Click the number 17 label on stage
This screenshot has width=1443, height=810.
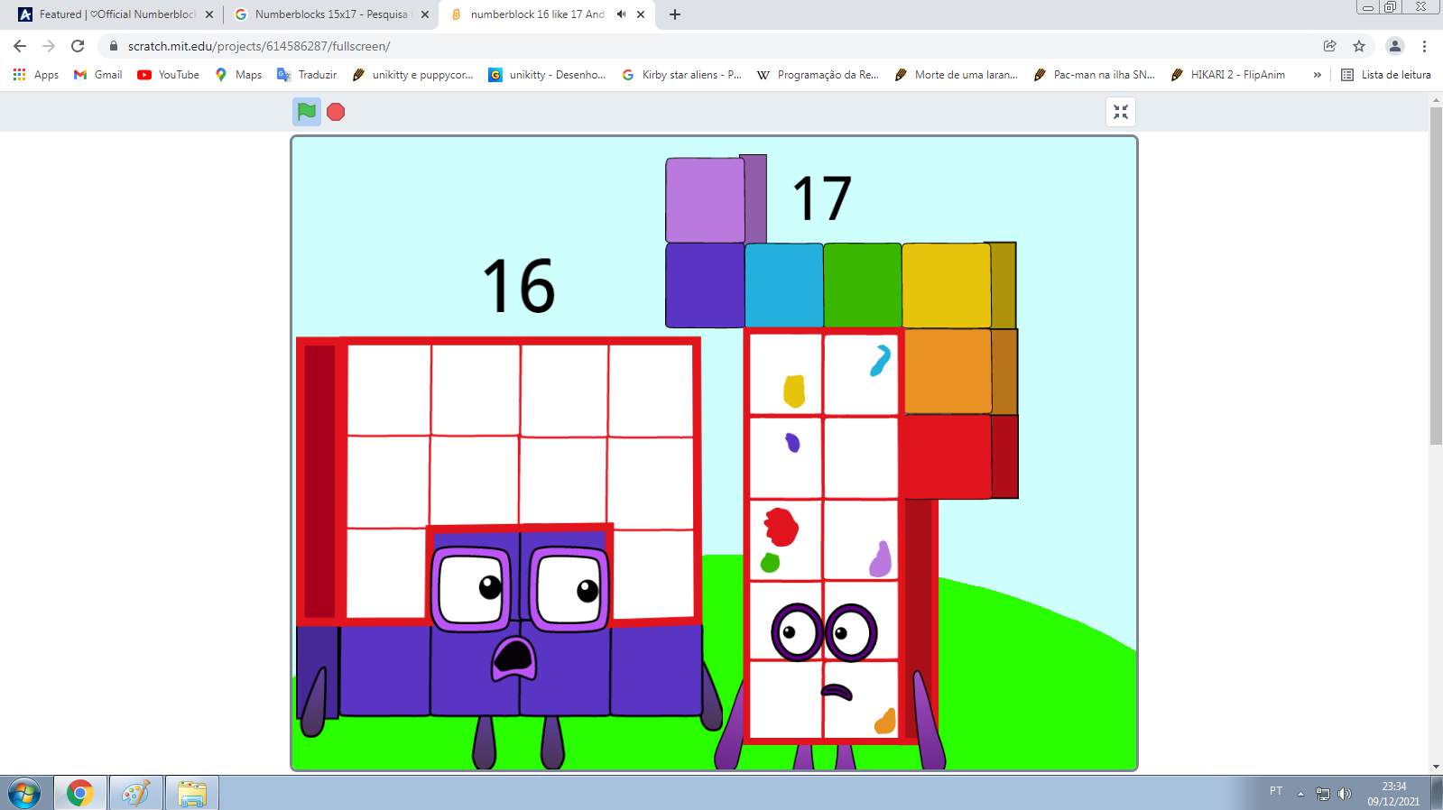click(x=822, y=198)
